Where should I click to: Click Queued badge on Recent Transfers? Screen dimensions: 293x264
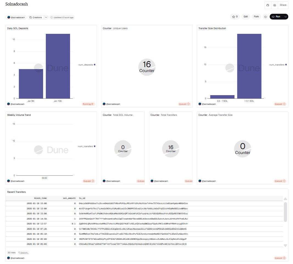[x=280, y=258]
